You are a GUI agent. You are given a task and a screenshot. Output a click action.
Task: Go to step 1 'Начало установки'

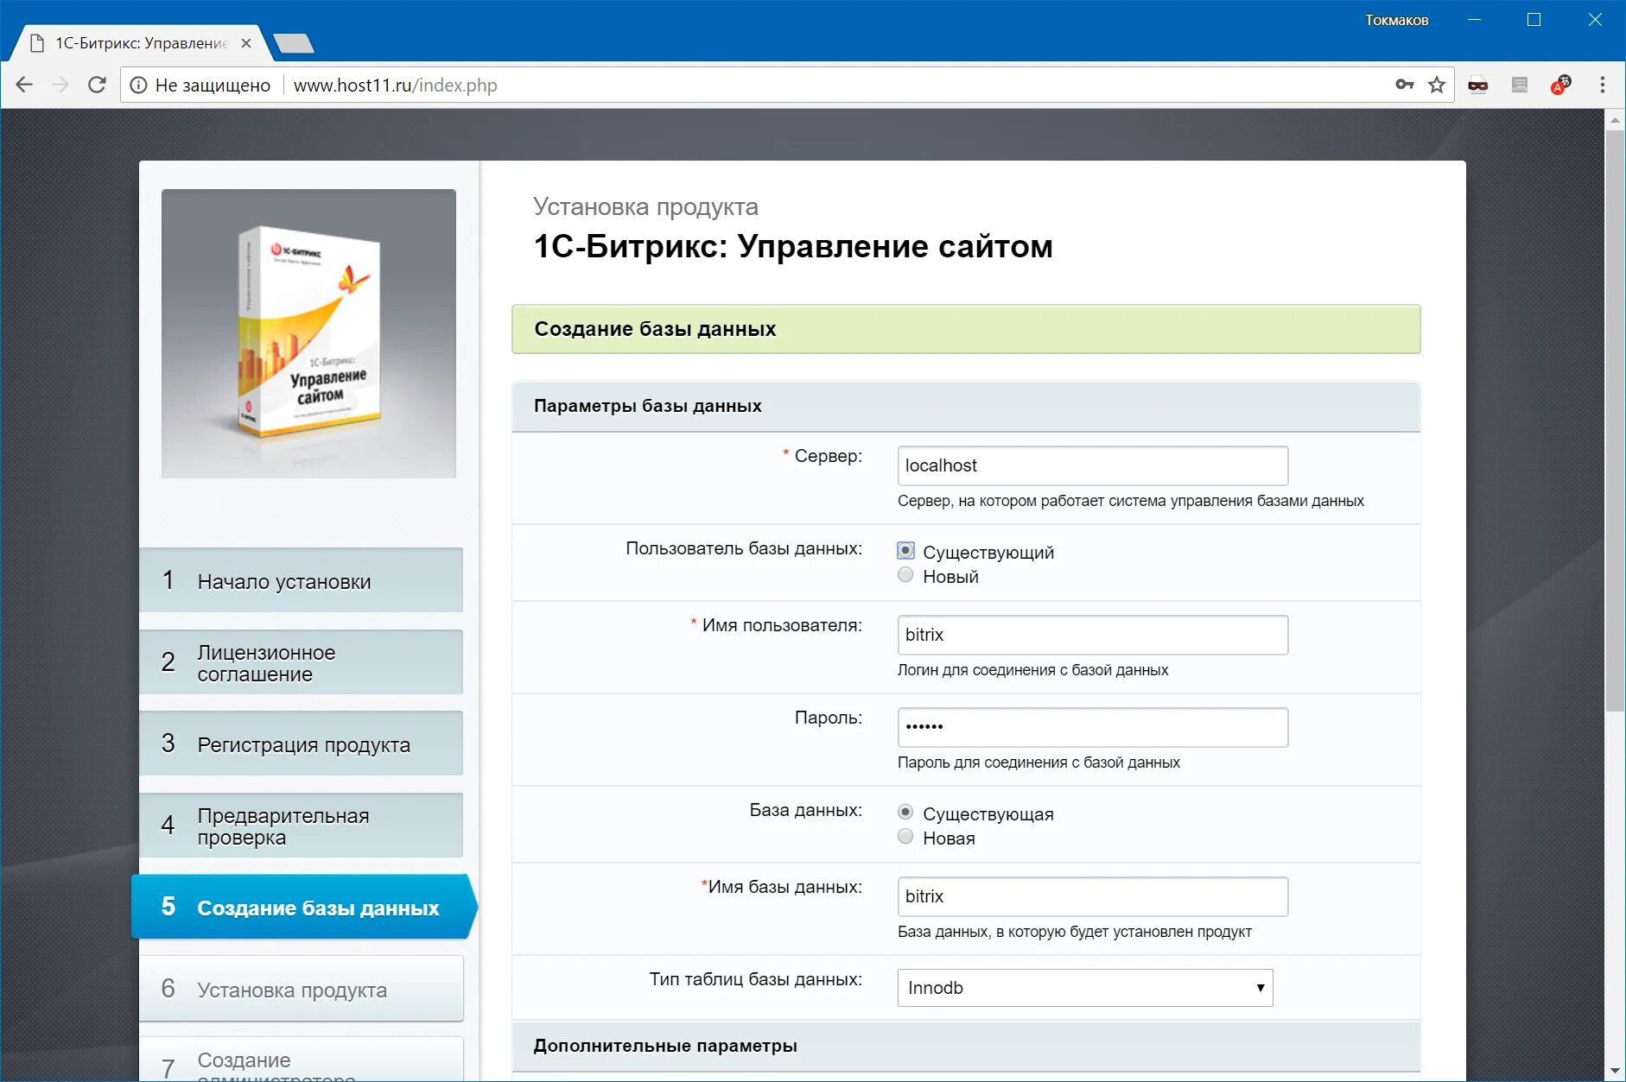pyautogui.click(x=301, y=580)
